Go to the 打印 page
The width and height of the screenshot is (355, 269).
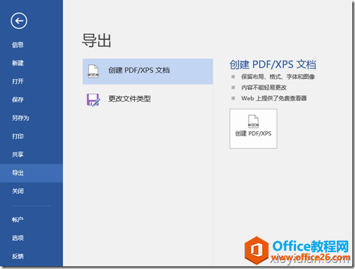(31, 137)
